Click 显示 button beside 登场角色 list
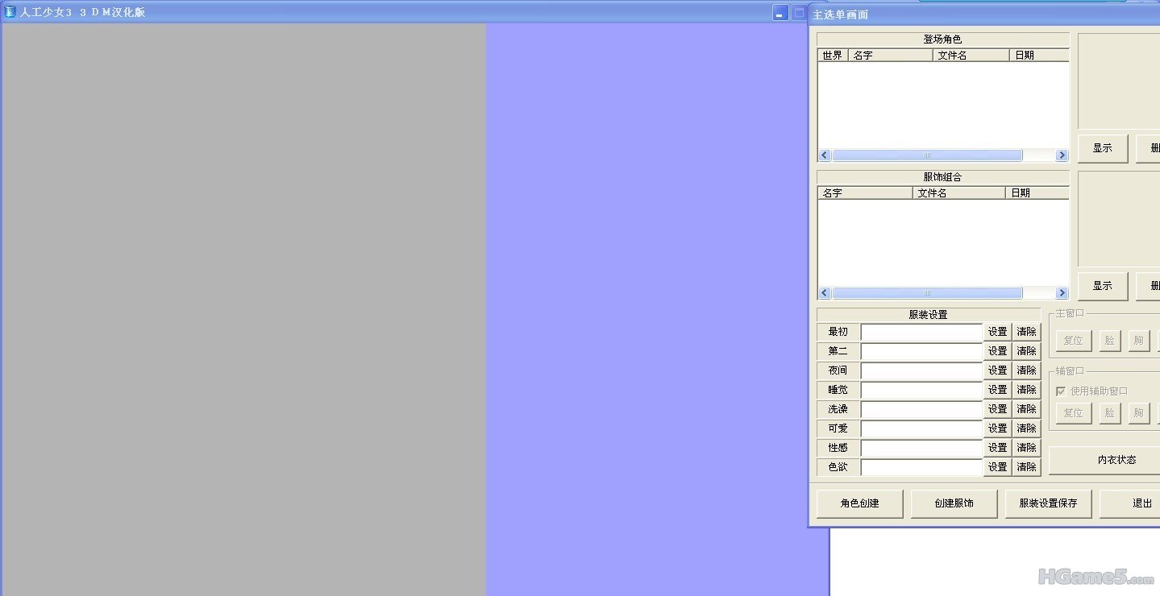The width and height of the screenshot is (1160, 596). (1102, 148)
